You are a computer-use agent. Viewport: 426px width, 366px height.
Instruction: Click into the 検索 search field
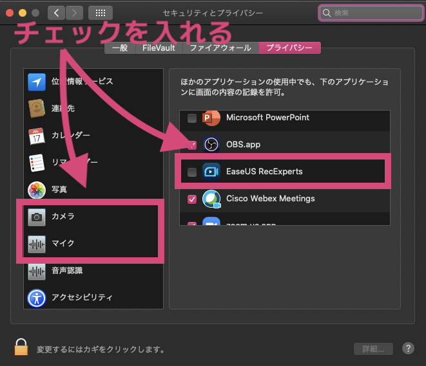click(x=371, y=13)
